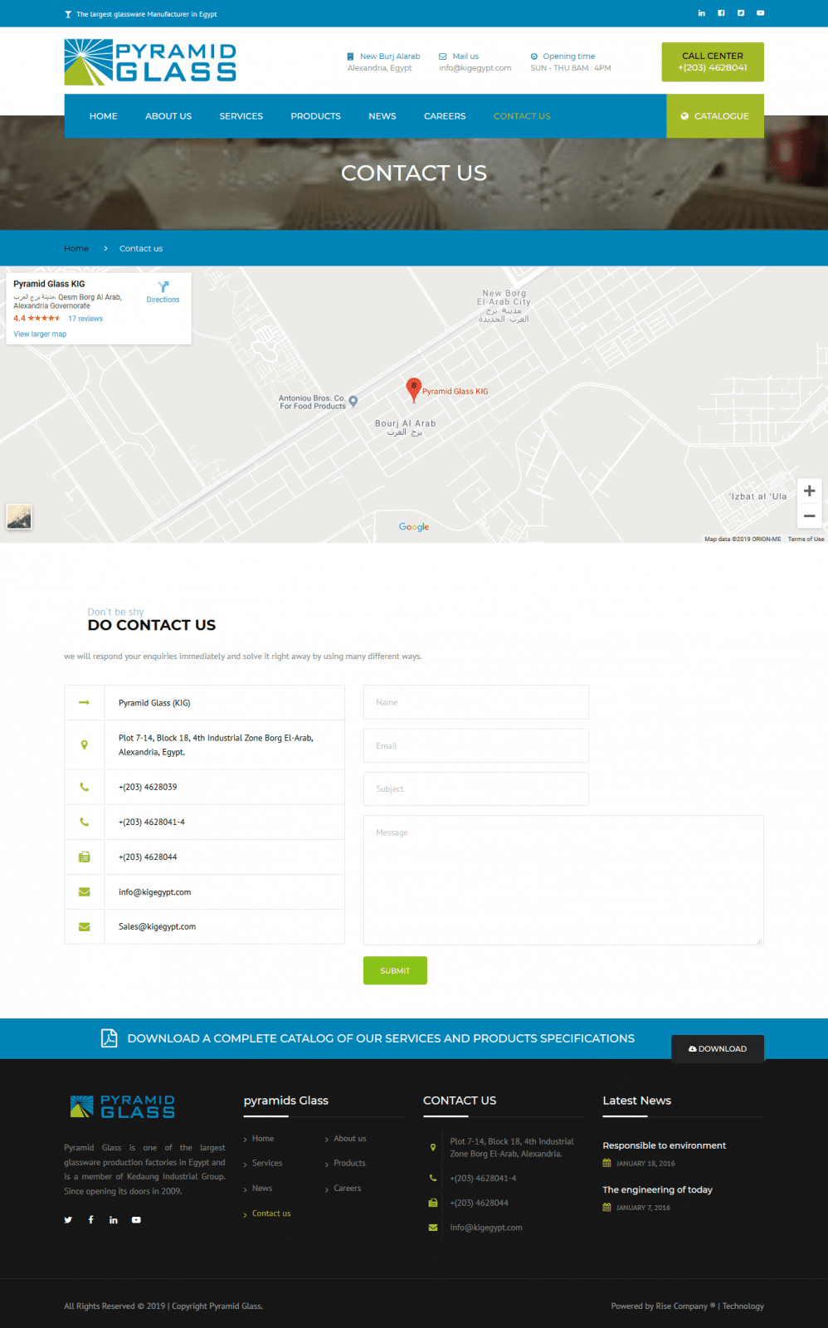Open YouTube icon in the top bar

click(760, 13)
